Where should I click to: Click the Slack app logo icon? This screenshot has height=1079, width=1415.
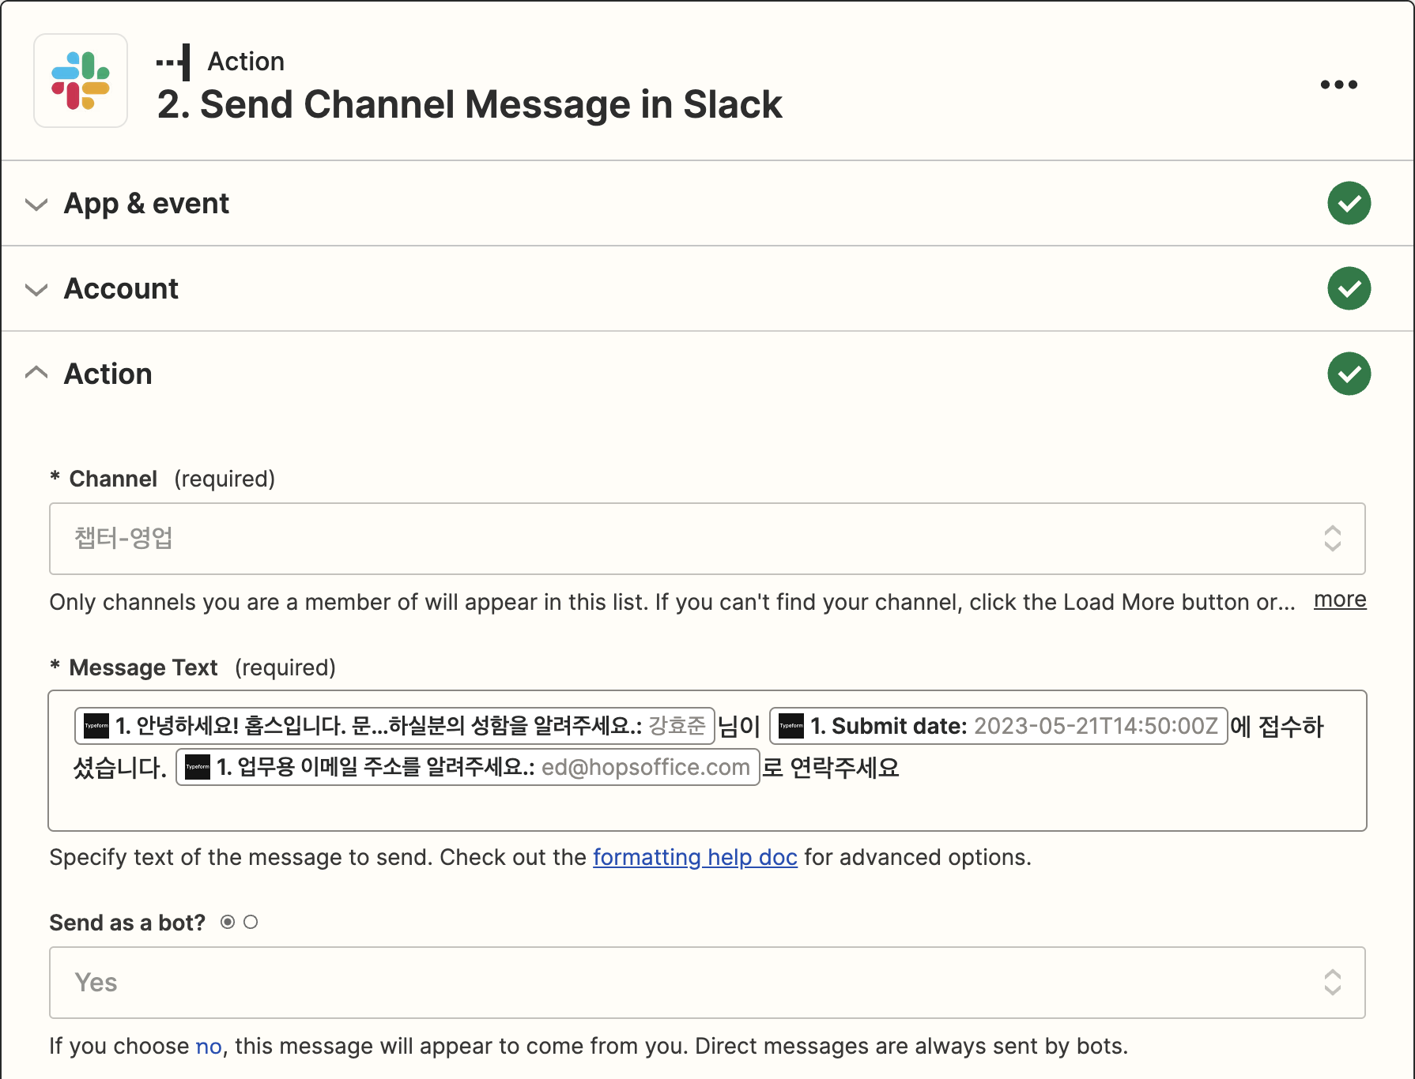tap(81, 81)
